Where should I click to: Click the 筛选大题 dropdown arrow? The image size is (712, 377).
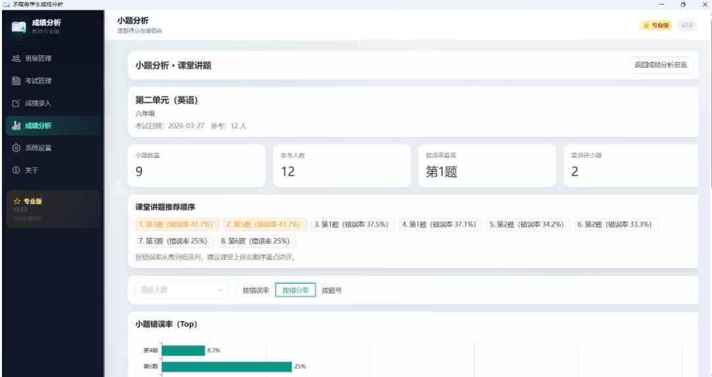(x=220, y=289)
